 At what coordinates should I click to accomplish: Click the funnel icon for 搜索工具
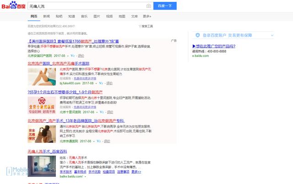pos(140,26)
